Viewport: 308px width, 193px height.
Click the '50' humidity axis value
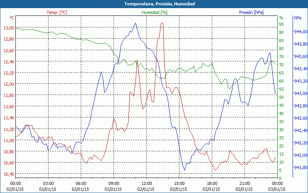(x=281, y=97)
